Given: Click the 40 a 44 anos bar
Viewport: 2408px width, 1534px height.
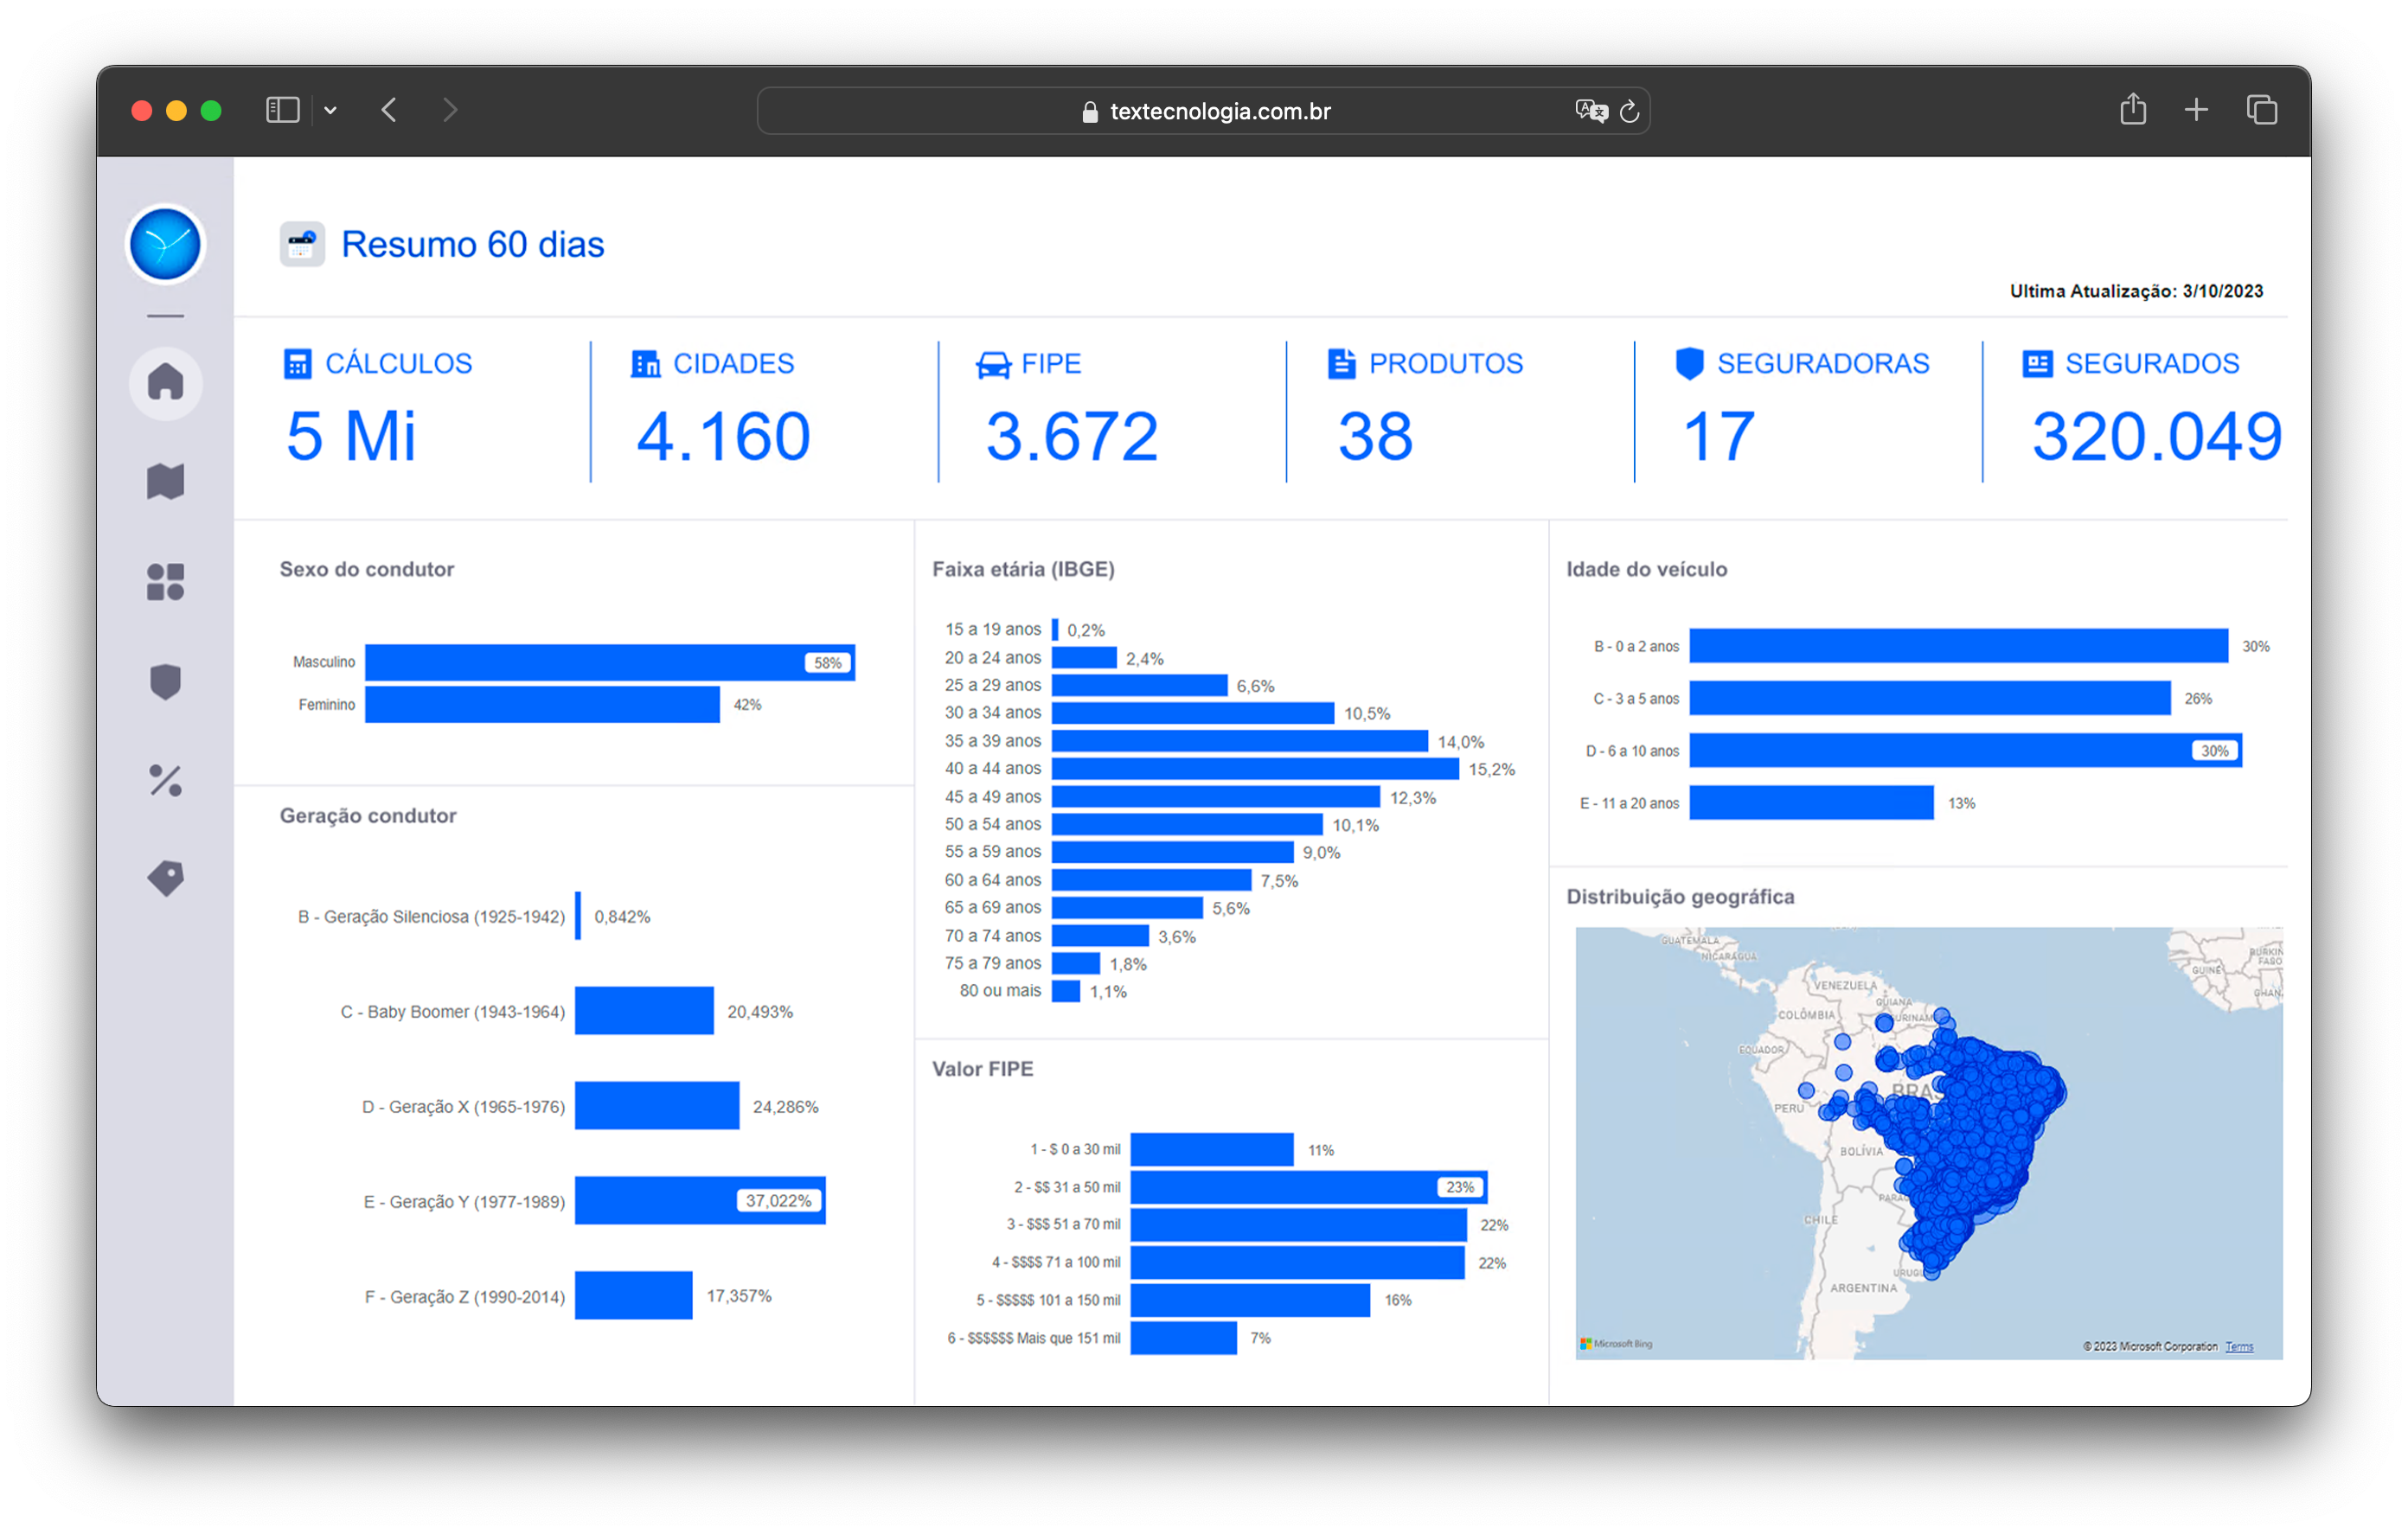Looking at the screenshot, I should point(1255,768).
